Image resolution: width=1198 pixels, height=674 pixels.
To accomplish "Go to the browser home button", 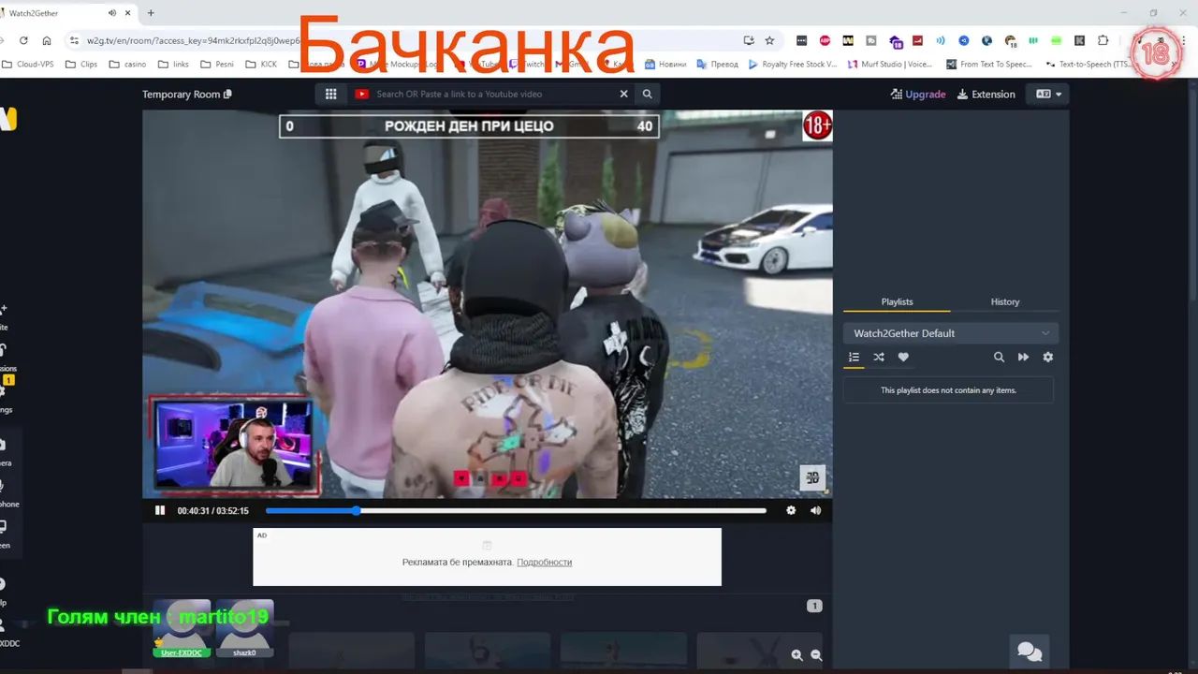I will [47, 40].
